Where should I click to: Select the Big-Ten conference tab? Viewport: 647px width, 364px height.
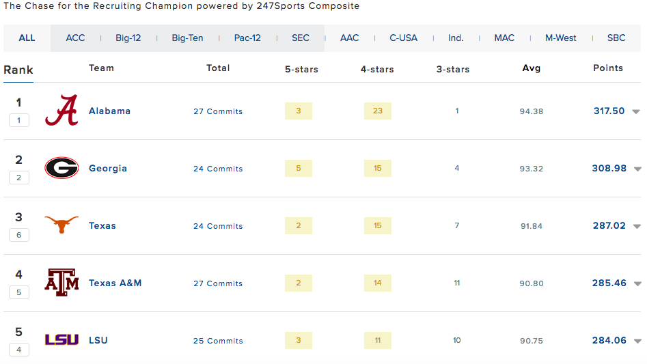coord(187,38)
